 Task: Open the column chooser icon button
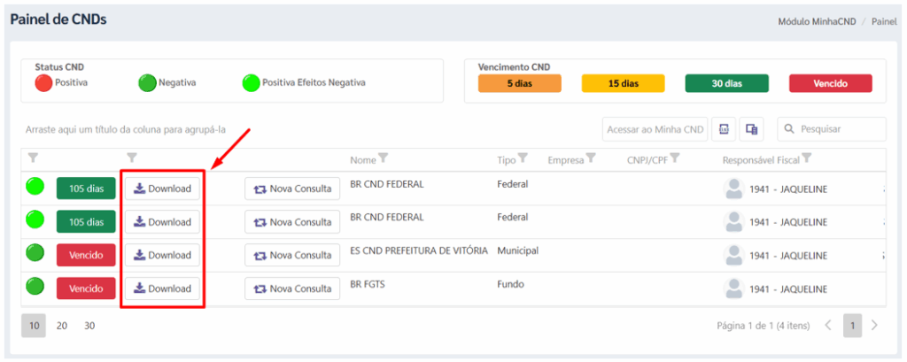click(751, 129)
